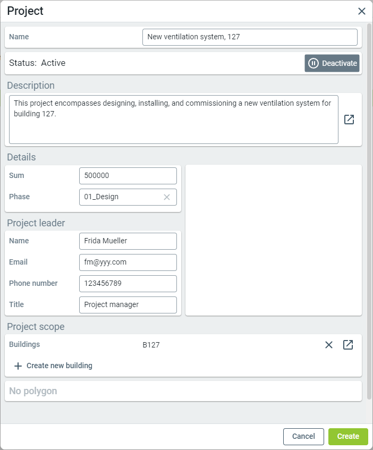Open the Phase dropdown field
The width and height of the screenshot is (373, 450).
pos(122,197)
